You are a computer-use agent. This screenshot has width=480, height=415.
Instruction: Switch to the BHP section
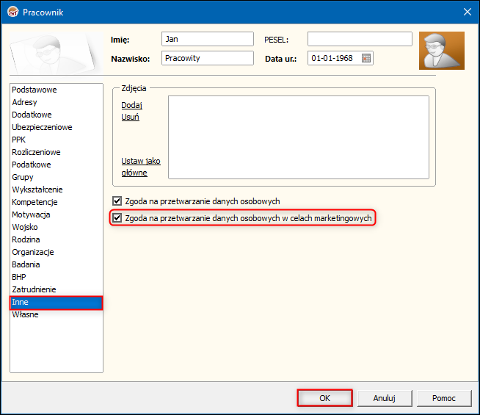(57, 277)
